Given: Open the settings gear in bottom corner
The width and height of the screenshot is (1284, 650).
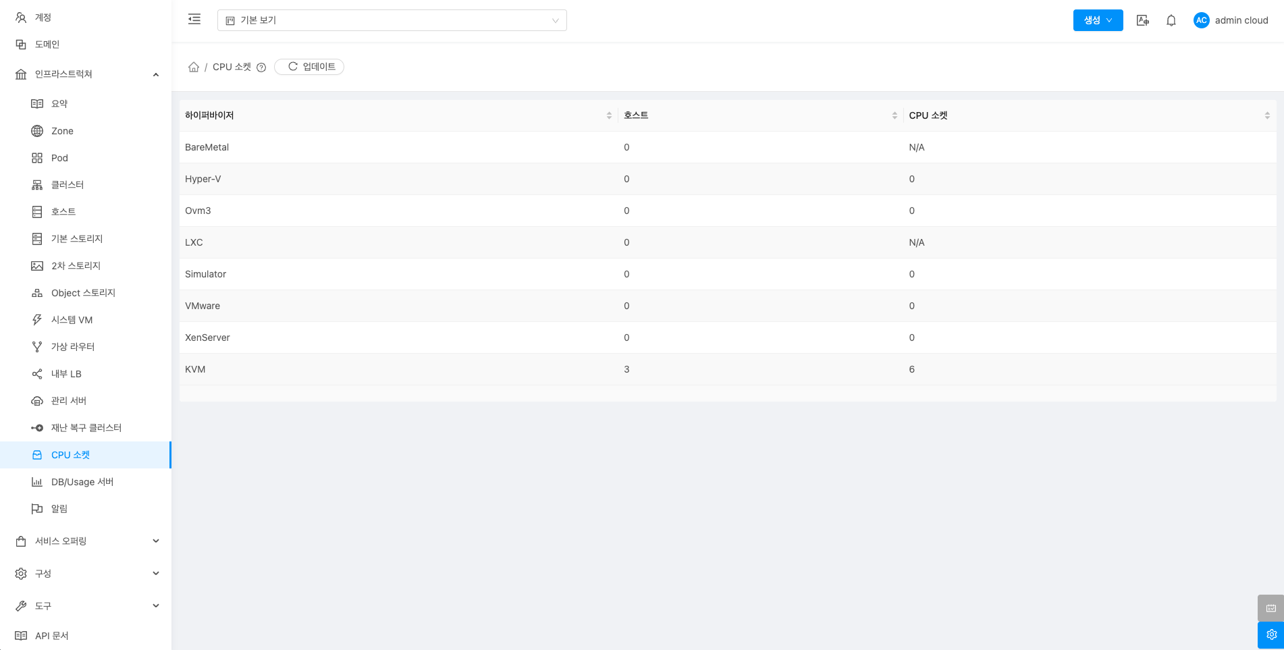Looking at the screenshot, I should click(1270, 634).
